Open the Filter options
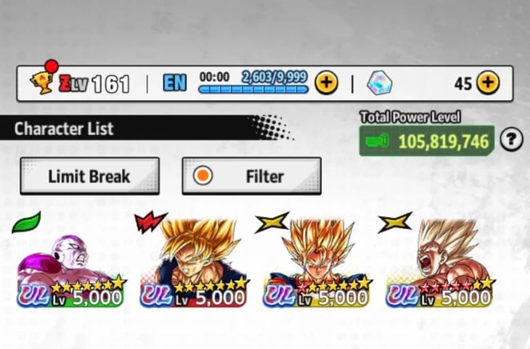The height and width of the screenshot is (349, 530). tap(251, 176)
